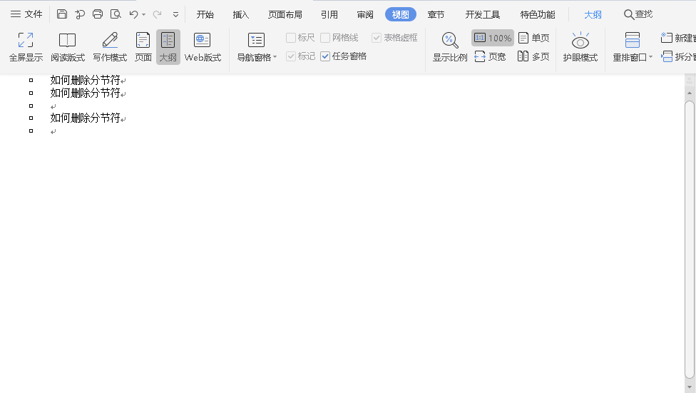Expand the 导航窗格 dropdown
Image resolution: width=696 pixels, height=393 pixels.
[257, 57]
